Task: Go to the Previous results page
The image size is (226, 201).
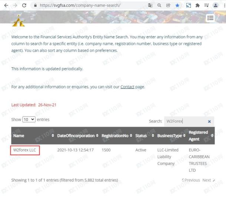Action: [191, 180]
